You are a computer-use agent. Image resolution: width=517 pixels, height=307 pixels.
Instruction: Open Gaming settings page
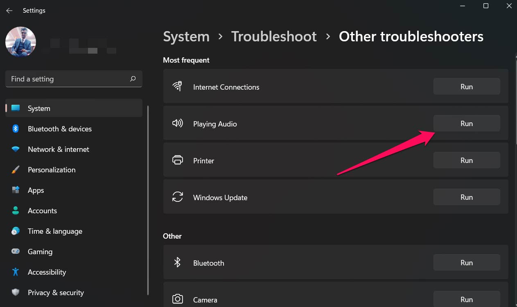pos(74,251)
